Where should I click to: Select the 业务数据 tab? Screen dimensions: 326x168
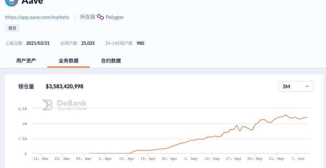pyautogui.click(x=69, y=61)
